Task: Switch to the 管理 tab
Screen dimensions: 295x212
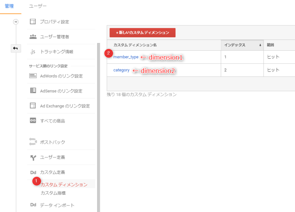Action: (9, 7)
